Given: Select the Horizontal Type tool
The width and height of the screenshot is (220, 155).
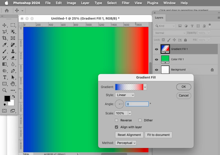Looking at the screenshot, I should point(5,77).
